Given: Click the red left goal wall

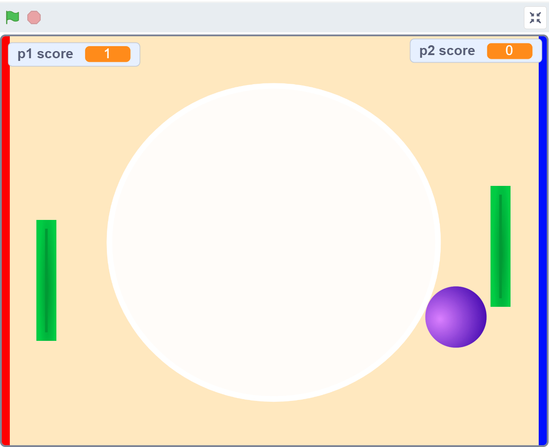Looking at the screenshot, I should tap(6, 241).
